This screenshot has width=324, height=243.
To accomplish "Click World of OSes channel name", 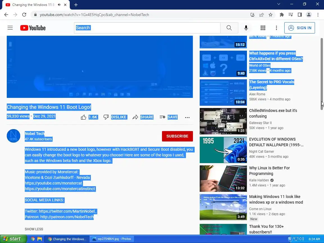I will pos(260,66).
